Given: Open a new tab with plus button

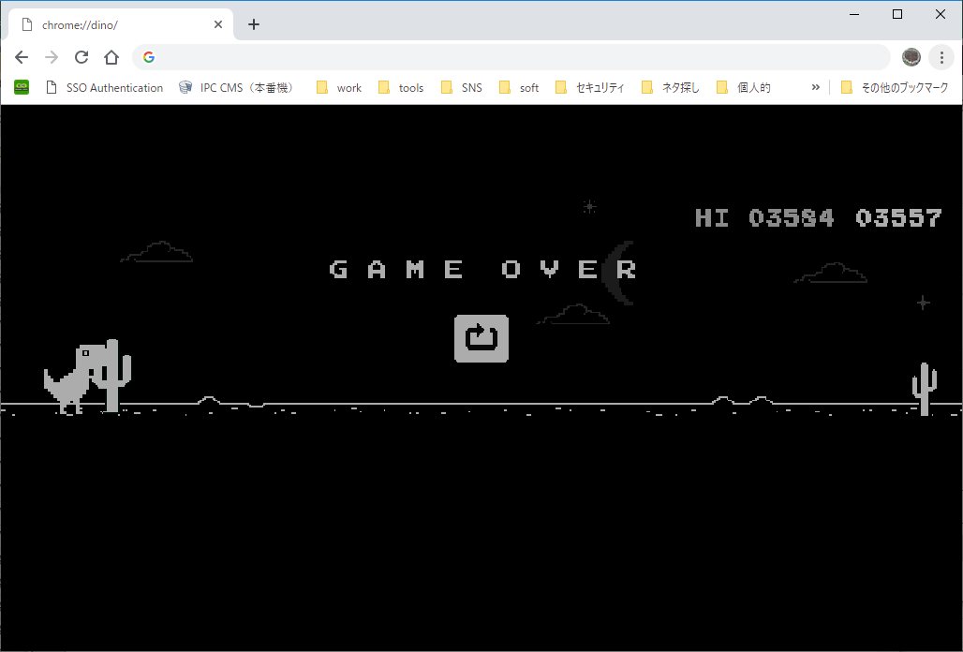Looking at the screenshot, I should 254,24.
